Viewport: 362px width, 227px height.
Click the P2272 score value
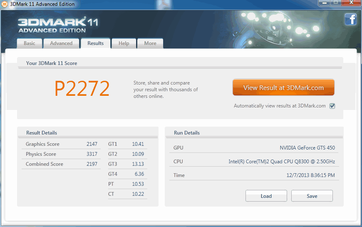pyautogui.click(x=82, y=88)
